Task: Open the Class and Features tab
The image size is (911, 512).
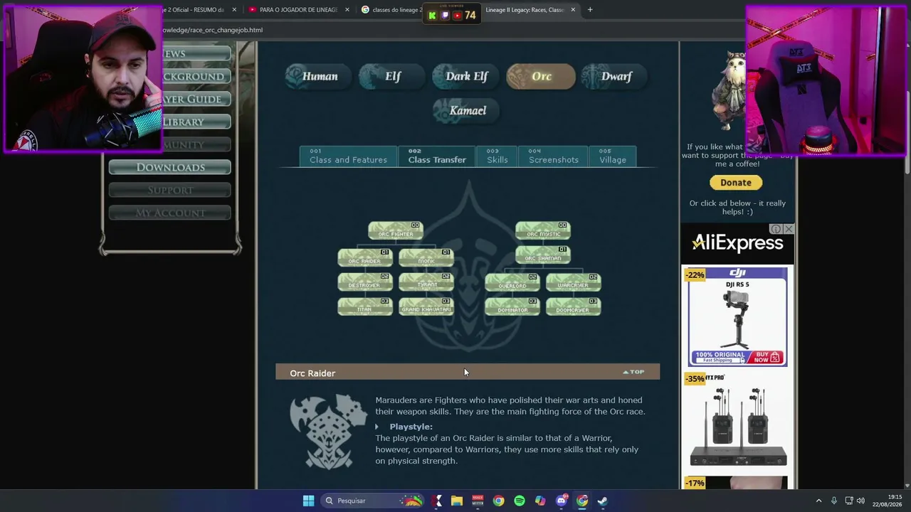Action: tap(348, 156)
